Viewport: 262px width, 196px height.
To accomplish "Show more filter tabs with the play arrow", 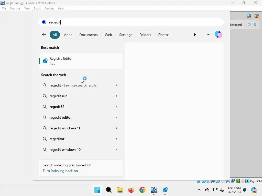I will tap(195, 35).
